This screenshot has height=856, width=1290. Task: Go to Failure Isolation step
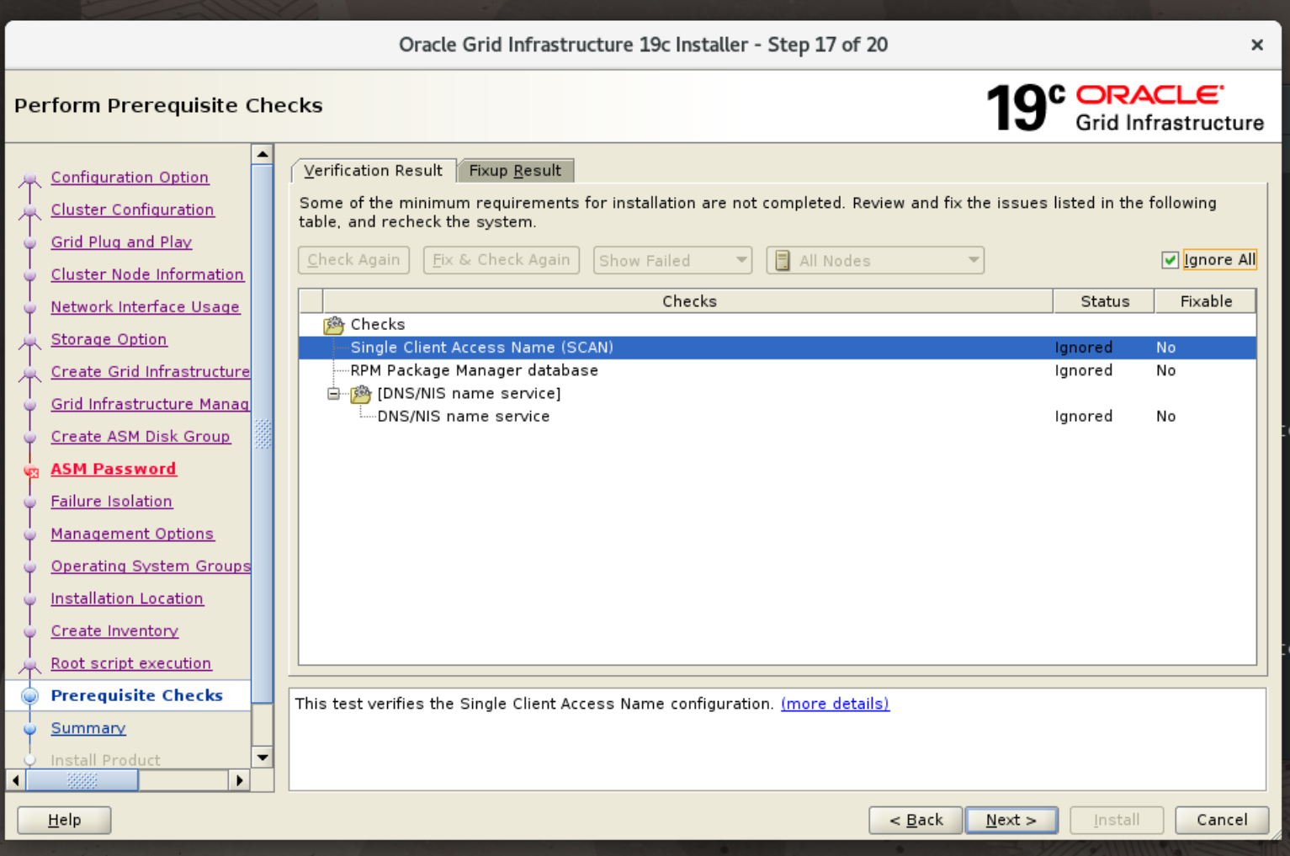click(x=111, y=502)
